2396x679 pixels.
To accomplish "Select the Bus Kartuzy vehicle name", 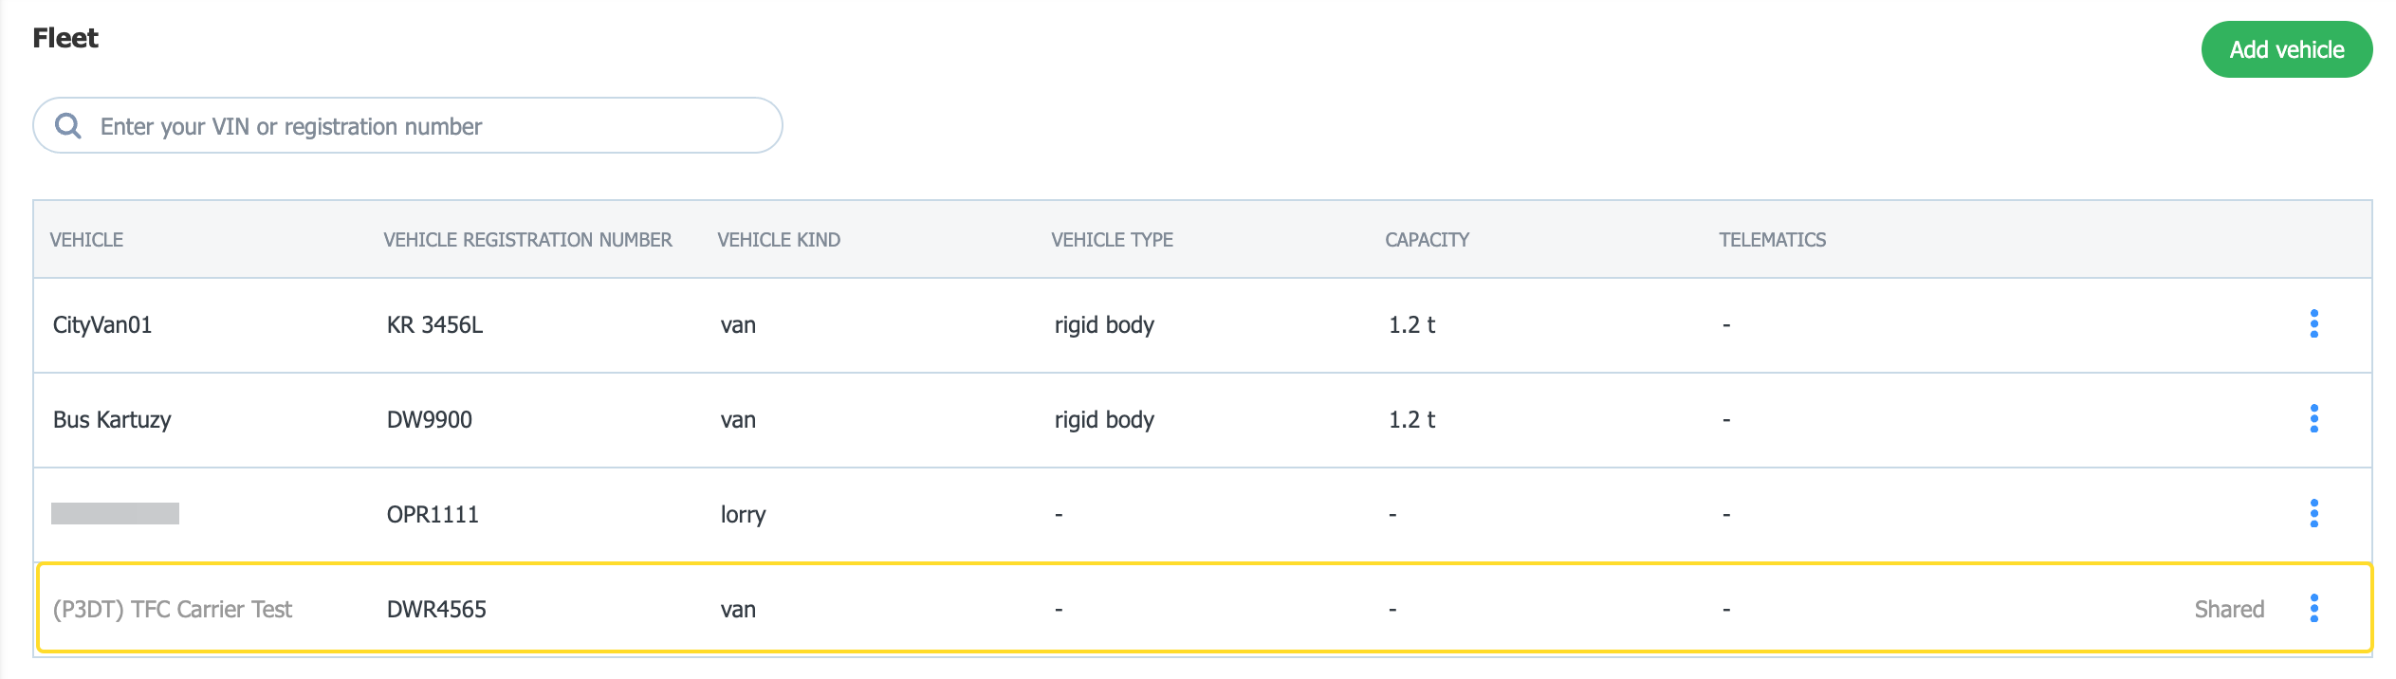I will (112, 420).
